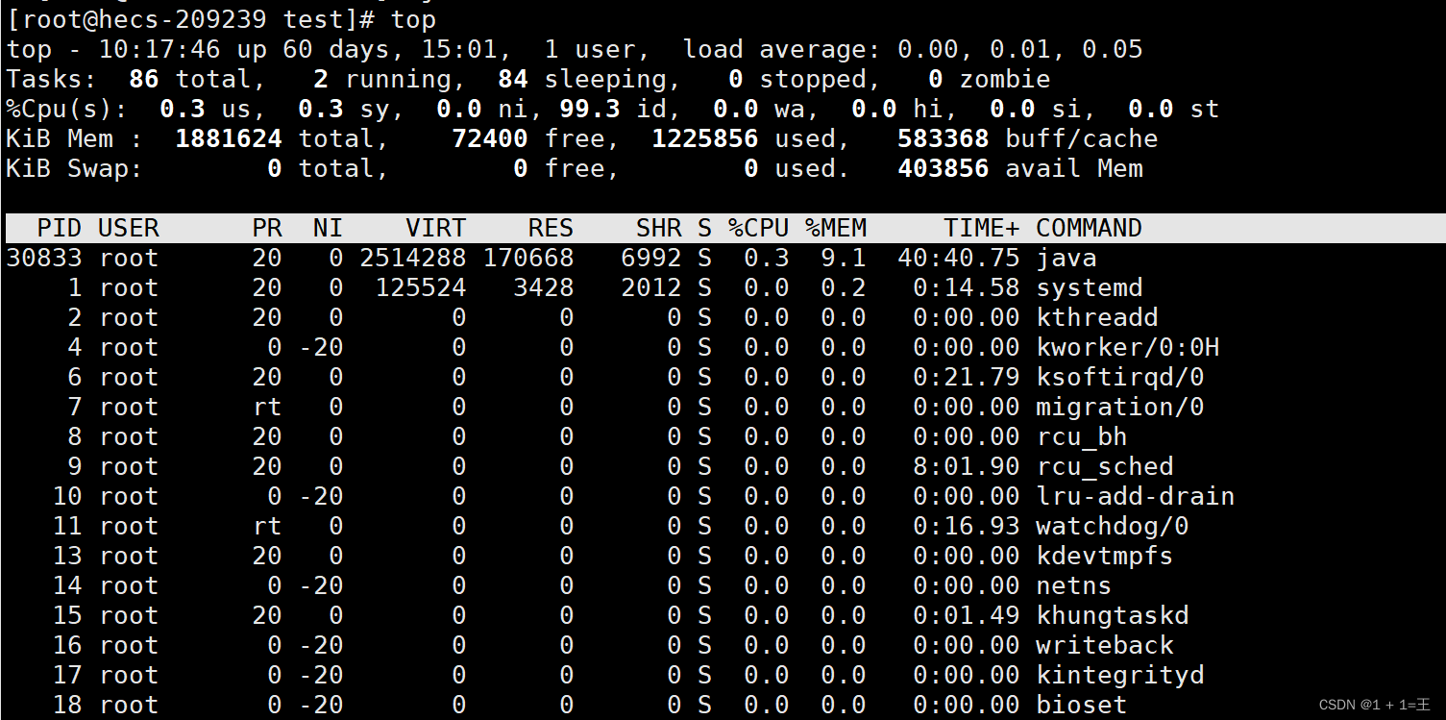
Task: Click free memory value 72400
Action: [x=490, y=139]
